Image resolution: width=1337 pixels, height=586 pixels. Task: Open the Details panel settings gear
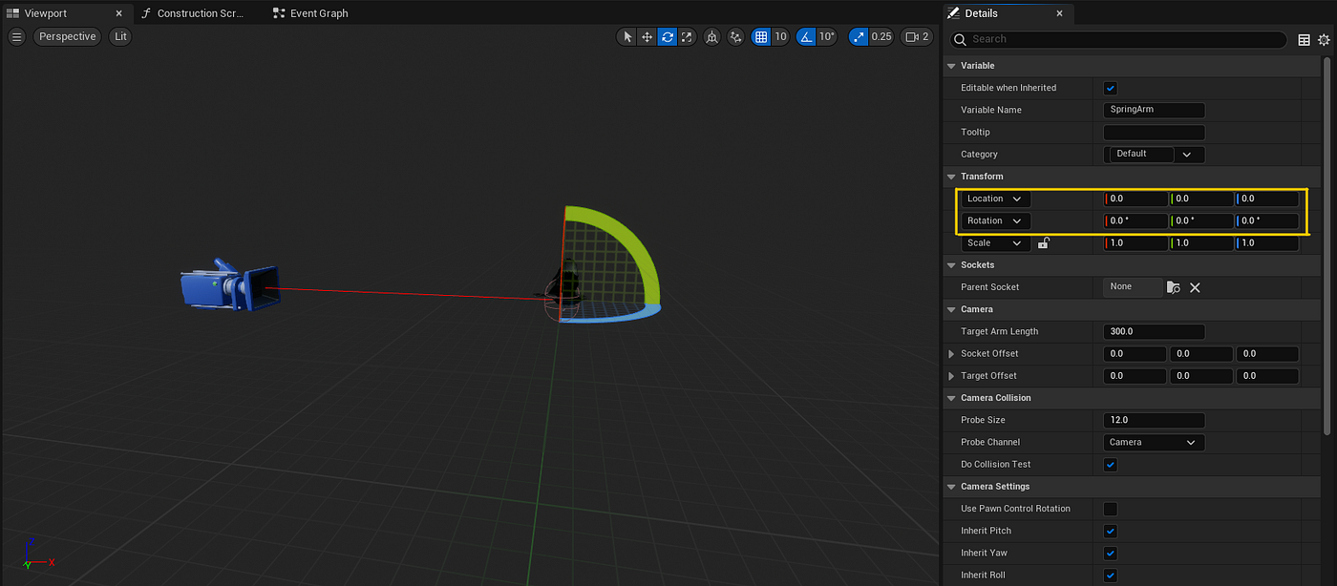point(1326,40)
